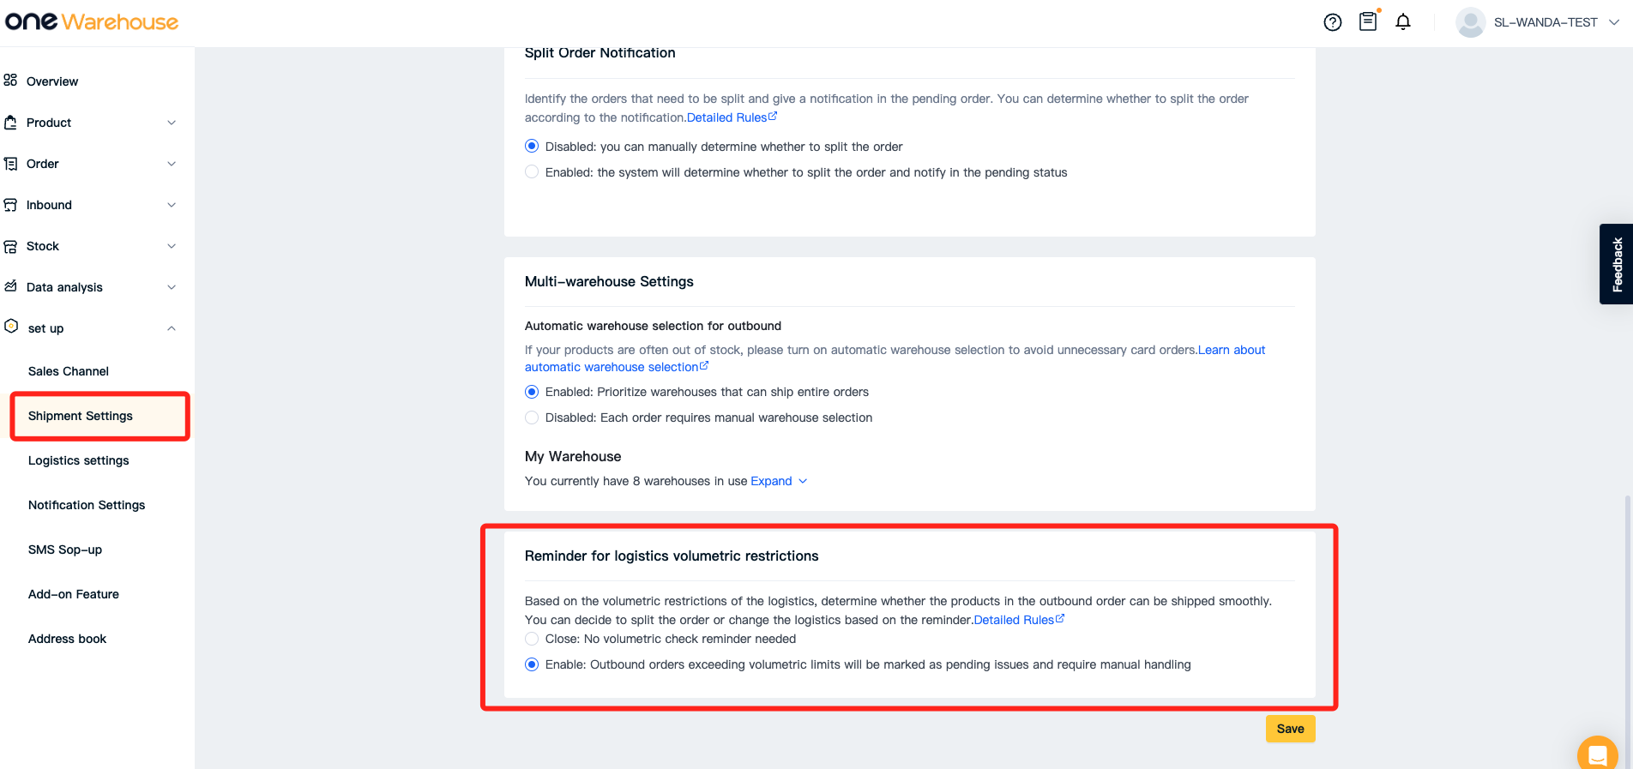Select Disabled manual warehouse selection option
This screenshot has width=1633, height=769.
coord(532,418)
